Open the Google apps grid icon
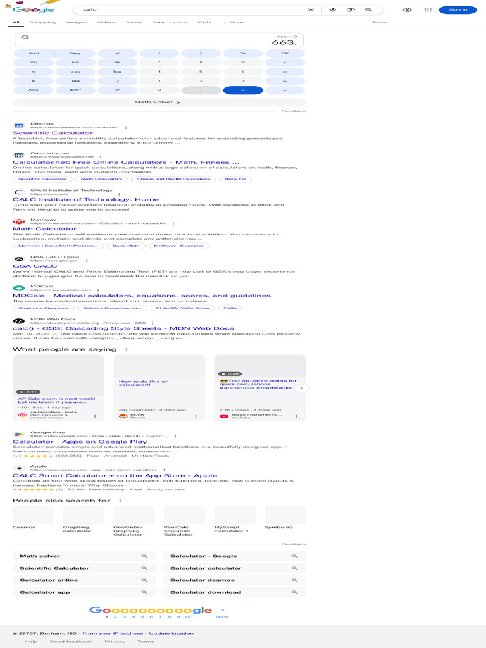This screenshot has height=648, width=486. 428,10
